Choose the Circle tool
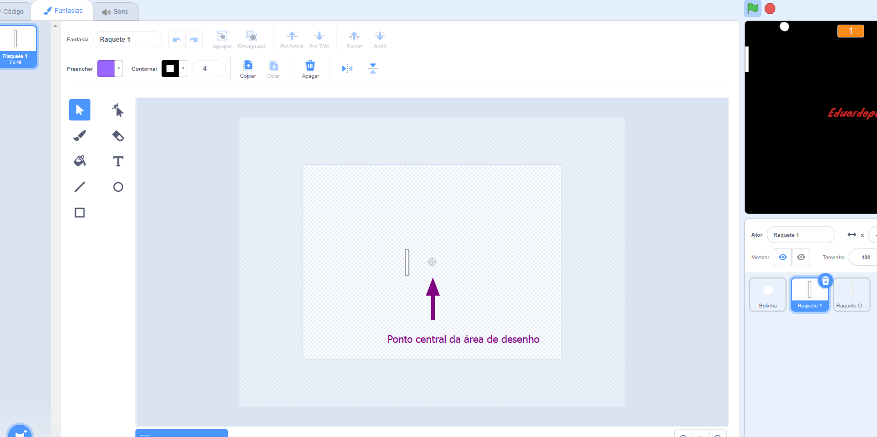Screen dimensions: 877x437 pyautogui.click(x=118, y=187)
